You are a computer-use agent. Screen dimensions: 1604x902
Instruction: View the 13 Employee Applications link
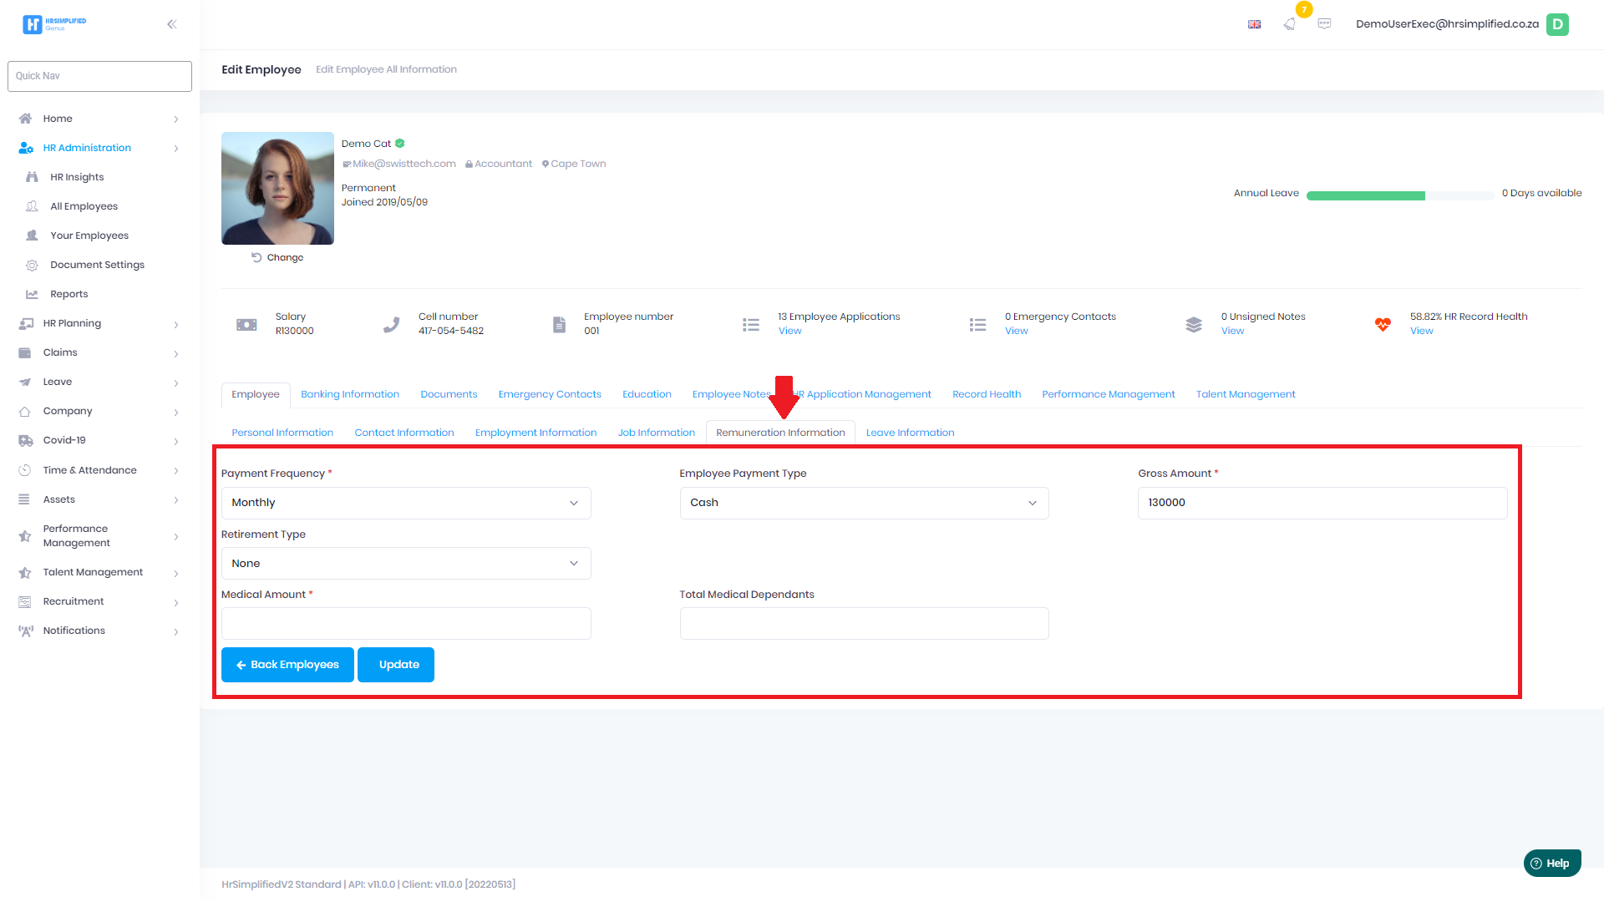[x=789, y=332]
